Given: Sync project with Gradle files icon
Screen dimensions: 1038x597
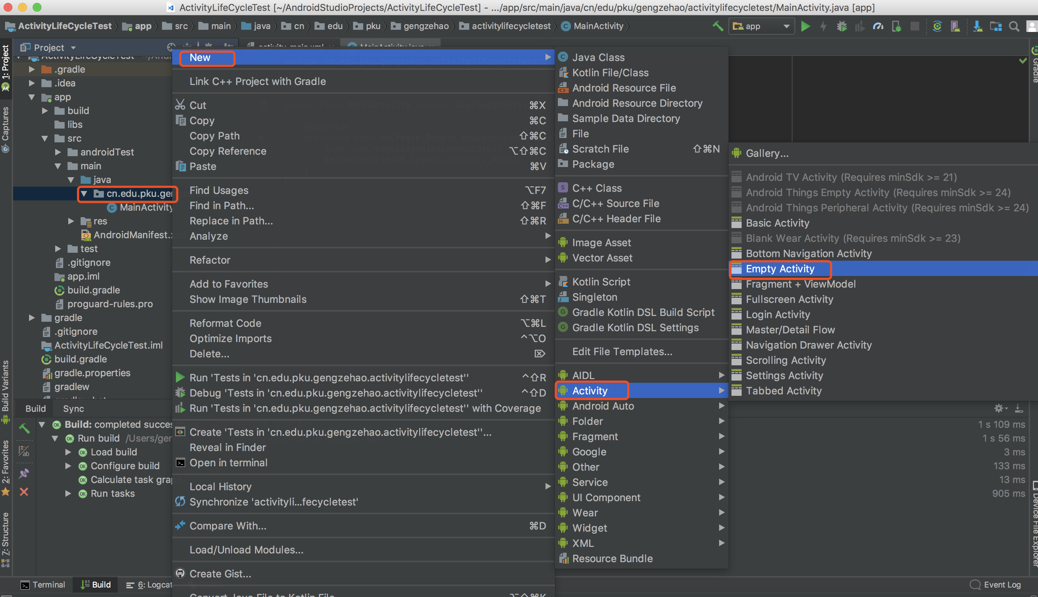Looking at the screenshot, I should pos(937,26).
